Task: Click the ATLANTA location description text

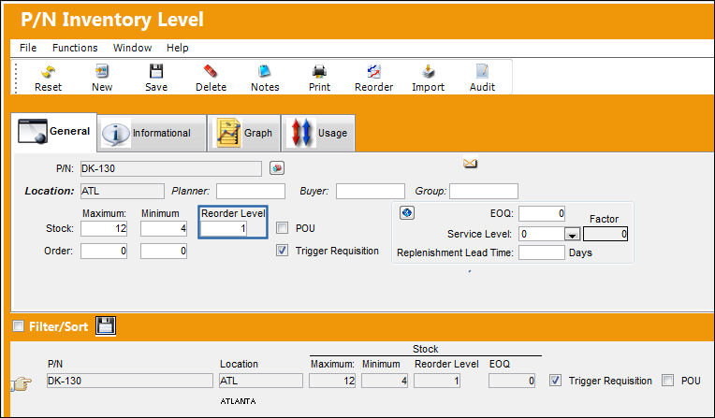Action: 238,401
